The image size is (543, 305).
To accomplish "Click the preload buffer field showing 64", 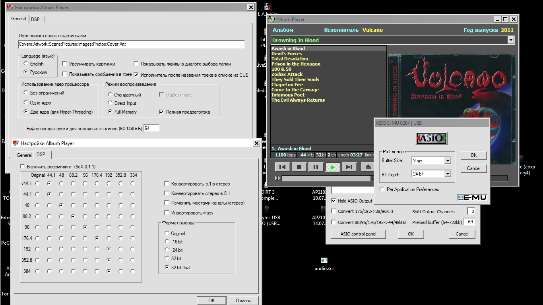I will pyautogui.click(x=151, y=128).
